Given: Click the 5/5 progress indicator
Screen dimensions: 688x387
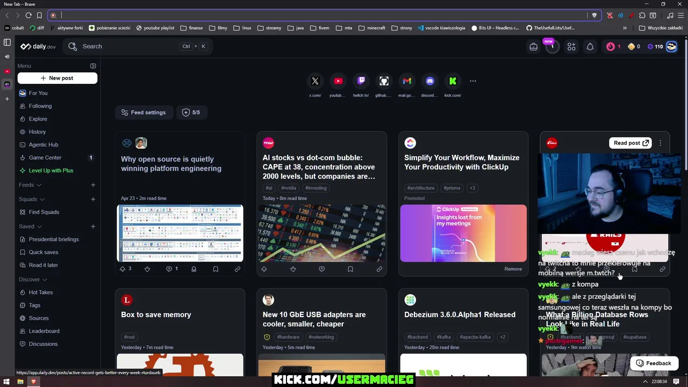Looking at the screenshot, I should (191, 112).
